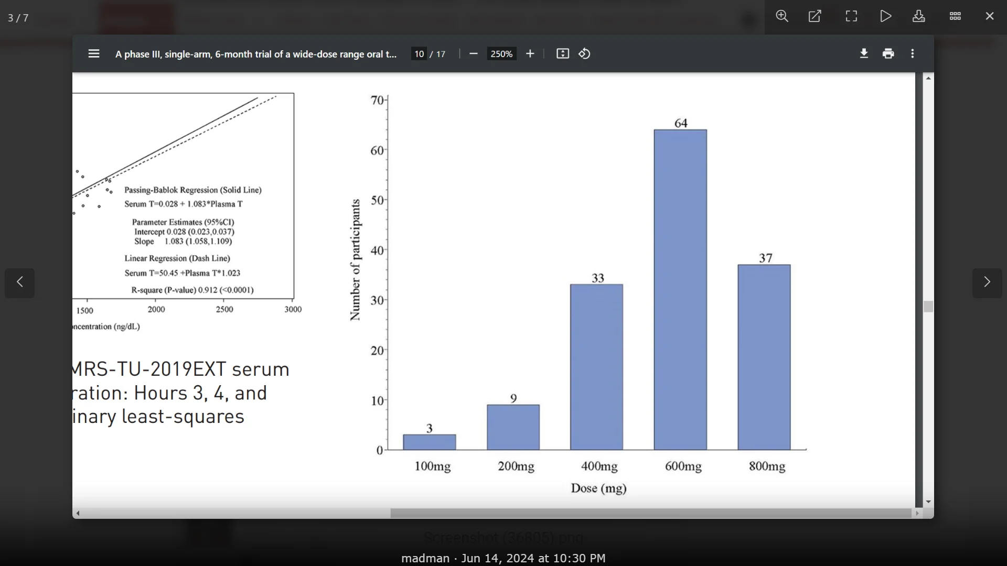This screenshot has width=1007, height=566.
Task: Click the PDF zoom out minus button
Action: 474,54
